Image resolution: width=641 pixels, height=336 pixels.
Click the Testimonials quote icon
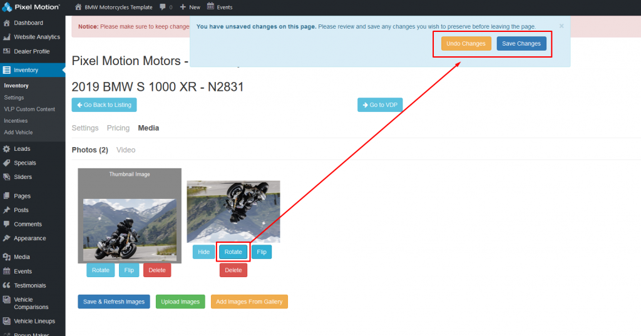(6, 285)
